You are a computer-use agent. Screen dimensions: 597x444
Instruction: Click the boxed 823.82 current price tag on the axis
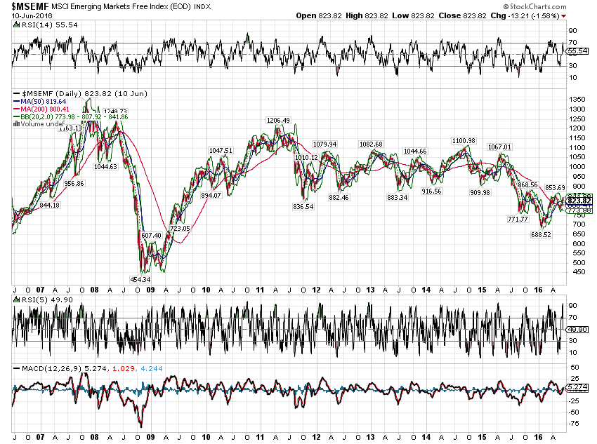(x=579, y=201)
